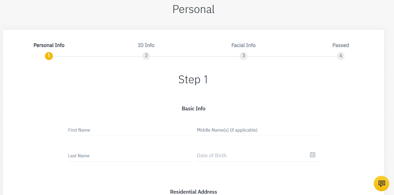Select the Personal Info step label
Screen dimensions: 394x195
tap(49, 46)
